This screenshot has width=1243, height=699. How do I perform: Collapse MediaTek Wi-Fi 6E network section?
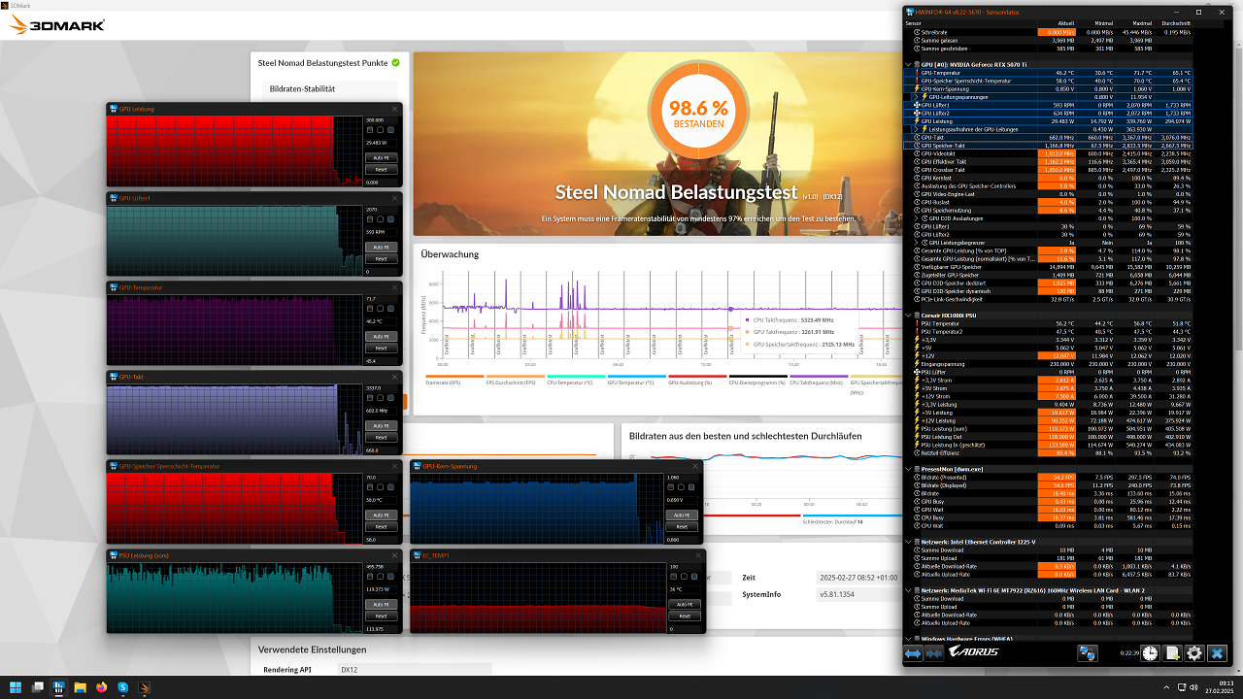point(909,590)
